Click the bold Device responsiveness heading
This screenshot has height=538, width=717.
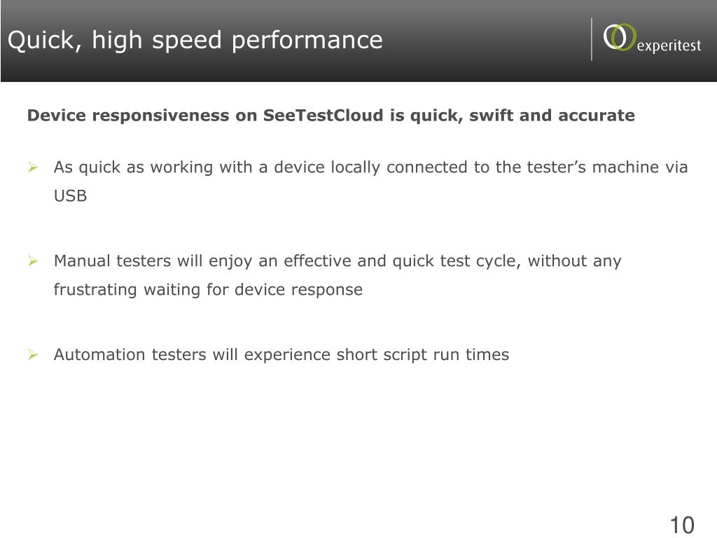(331, 116)
